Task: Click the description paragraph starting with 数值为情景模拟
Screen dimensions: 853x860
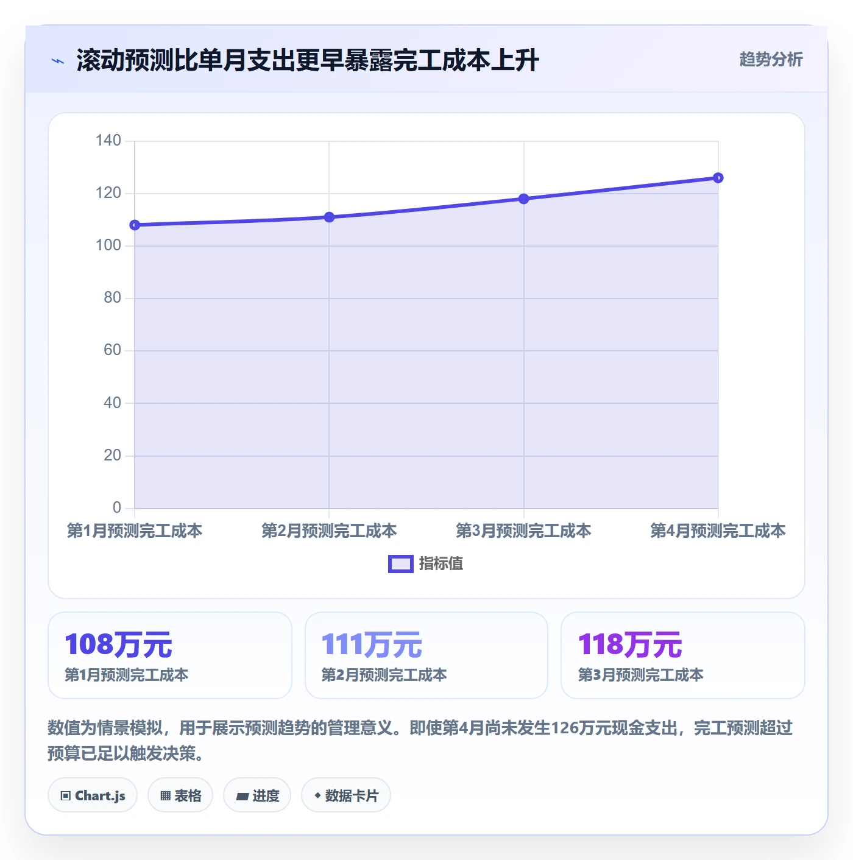Action: (x=420, y=741)
